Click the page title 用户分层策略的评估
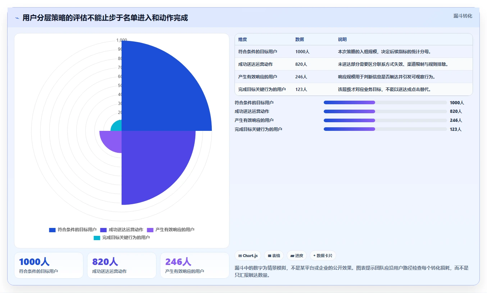Viewport: 487px width, 293px height. (105, 18)
